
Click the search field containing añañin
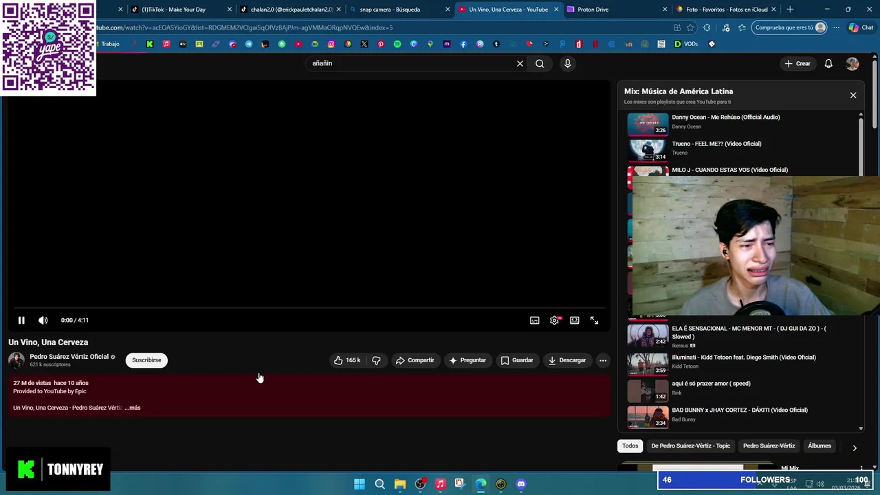(x=410, y=63)
